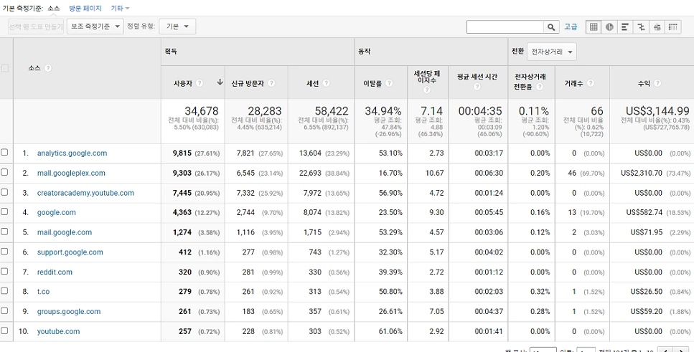The height and width of the screenshot is (352, 694).
Task: Open the t.co source link
Action: (43, 291)
